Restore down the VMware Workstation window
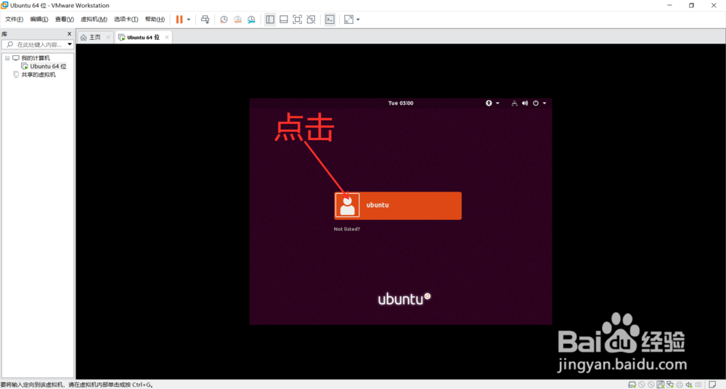Viewport: 726px width, 389px height. click(x=691, y=5)
